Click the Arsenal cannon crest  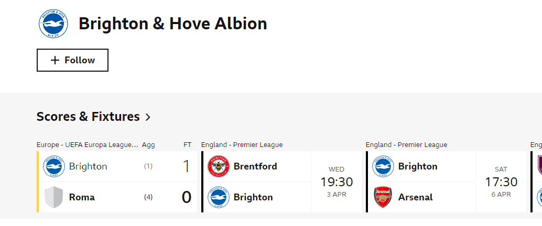coord(383,197)
